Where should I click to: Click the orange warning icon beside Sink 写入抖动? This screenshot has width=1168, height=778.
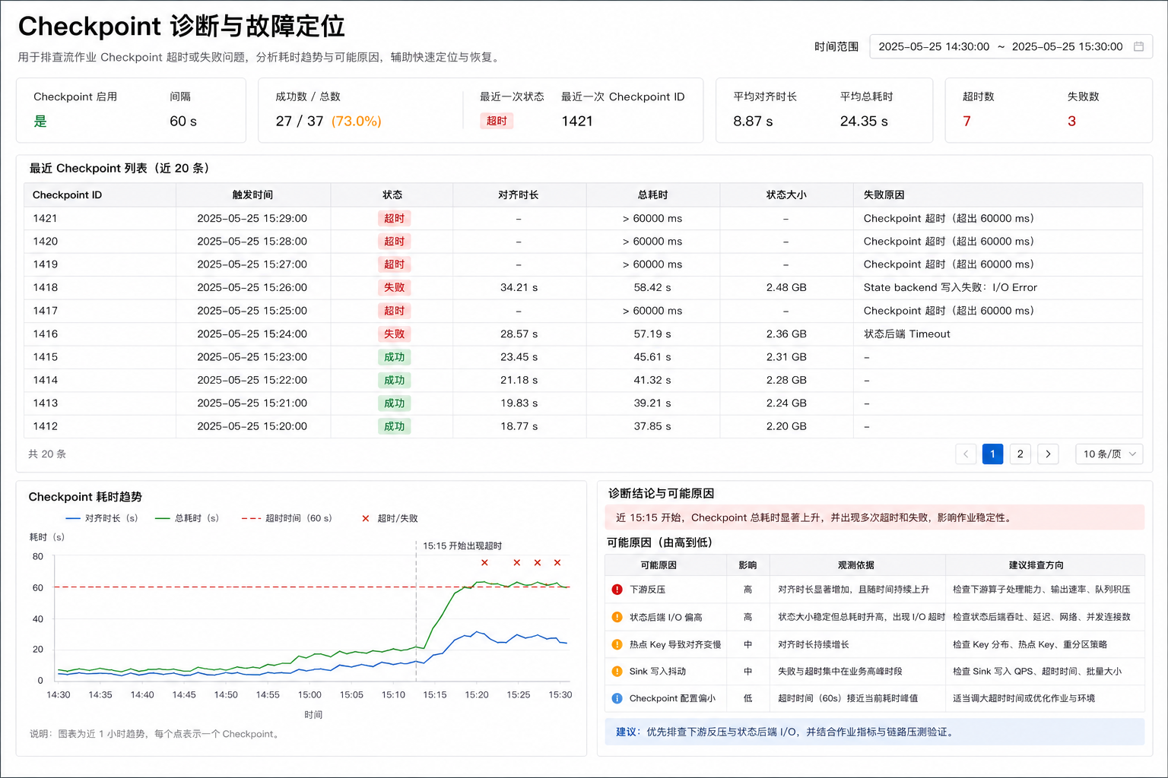tap(617, 672)
